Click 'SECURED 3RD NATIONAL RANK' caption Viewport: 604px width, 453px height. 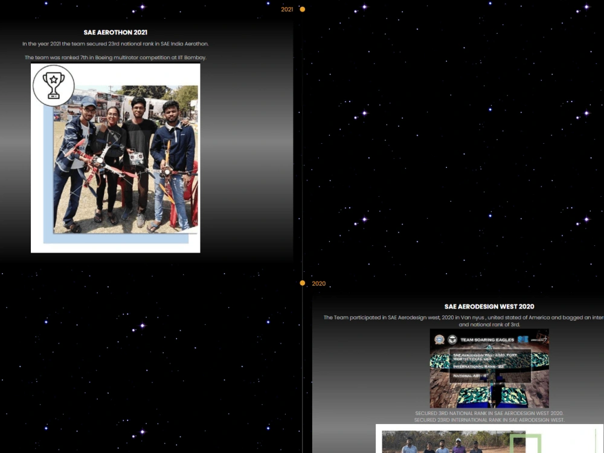point(489,413)
